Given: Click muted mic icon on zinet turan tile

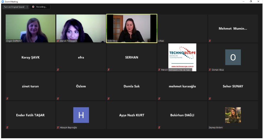Looking at the screenshot, I should (7, 99).
